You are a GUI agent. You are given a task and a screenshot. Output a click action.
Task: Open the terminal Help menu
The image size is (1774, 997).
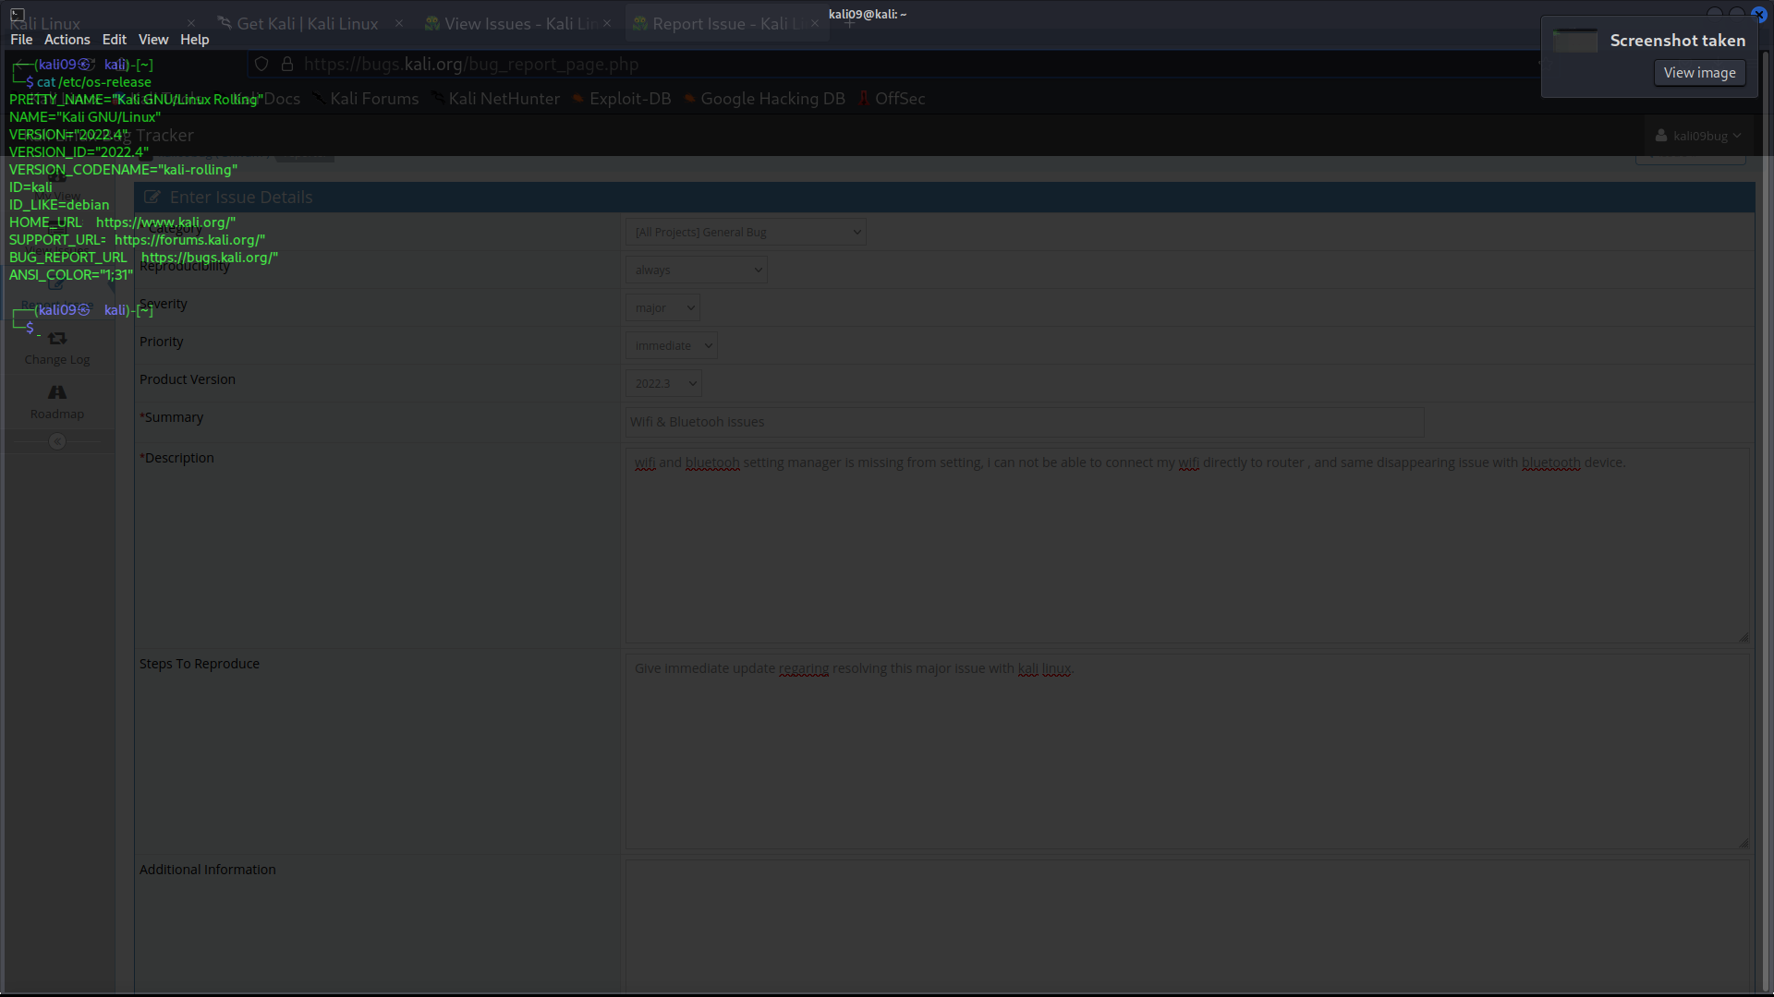(194, 40)
